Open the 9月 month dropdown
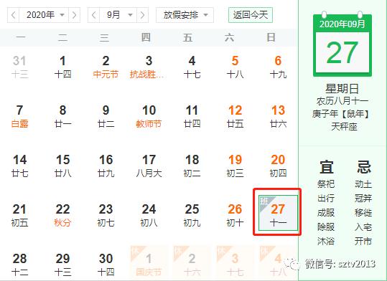 118,15
